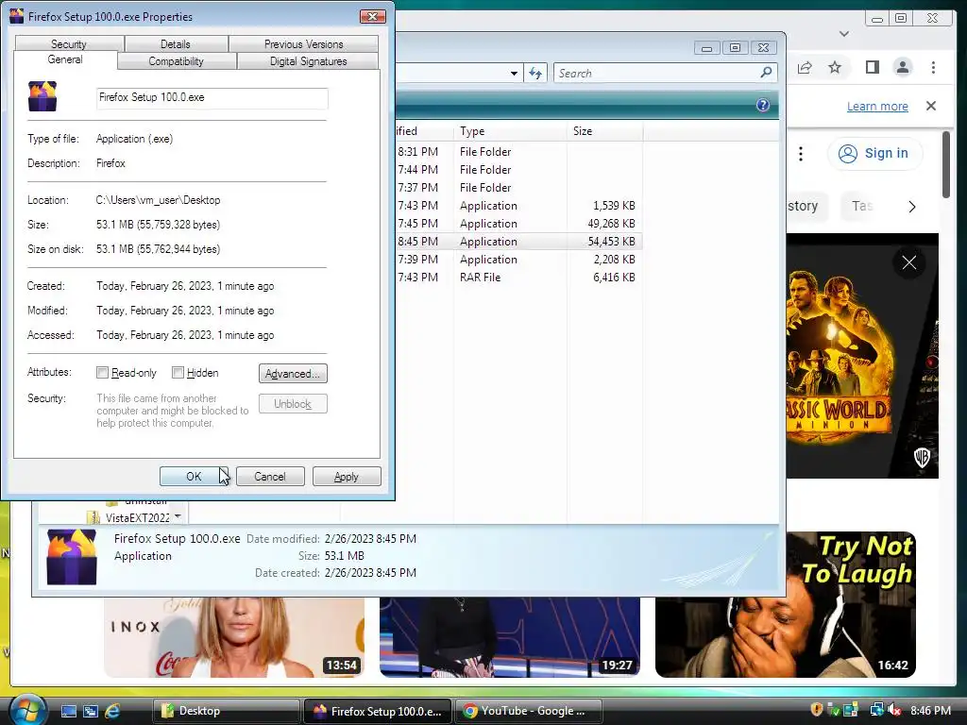This screenshot has width=967, height=725.
Task: Sort Explorer files by Type column
Action: tap(510, 131)
